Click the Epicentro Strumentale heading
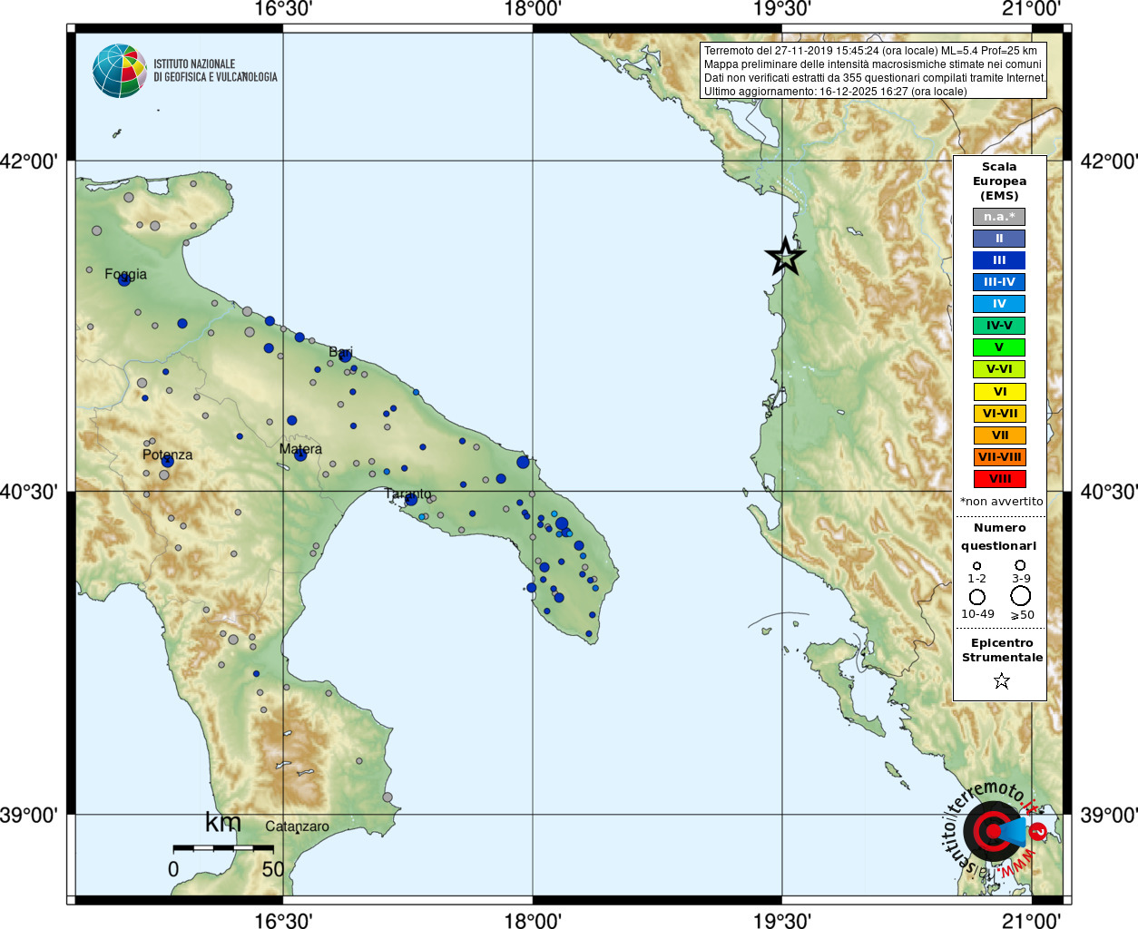Viewport: 1138px width, 929px height. click(1002, 650)
